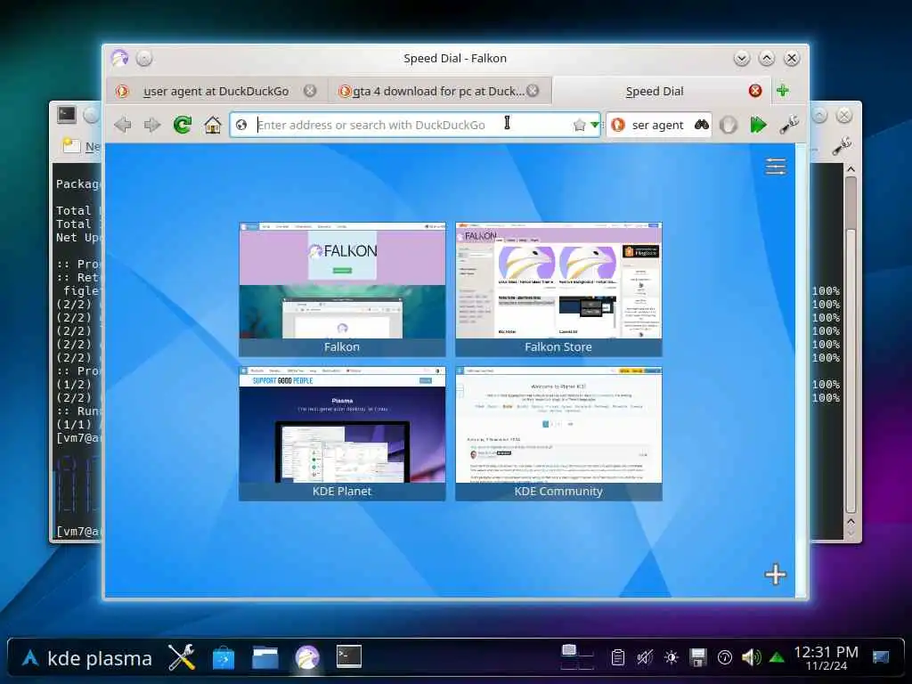Run search with the binoculars icon

click(x=702, y=125)
